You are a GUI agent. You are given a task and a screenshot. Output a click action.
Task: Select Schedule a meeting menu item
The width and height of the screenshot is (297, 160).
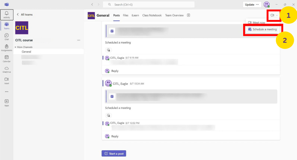(x=263, y=29)
